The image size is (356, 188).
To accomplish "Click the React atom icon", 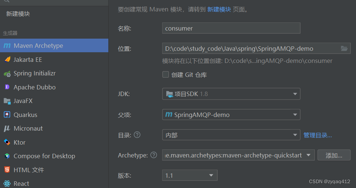I will click(7, 184).
